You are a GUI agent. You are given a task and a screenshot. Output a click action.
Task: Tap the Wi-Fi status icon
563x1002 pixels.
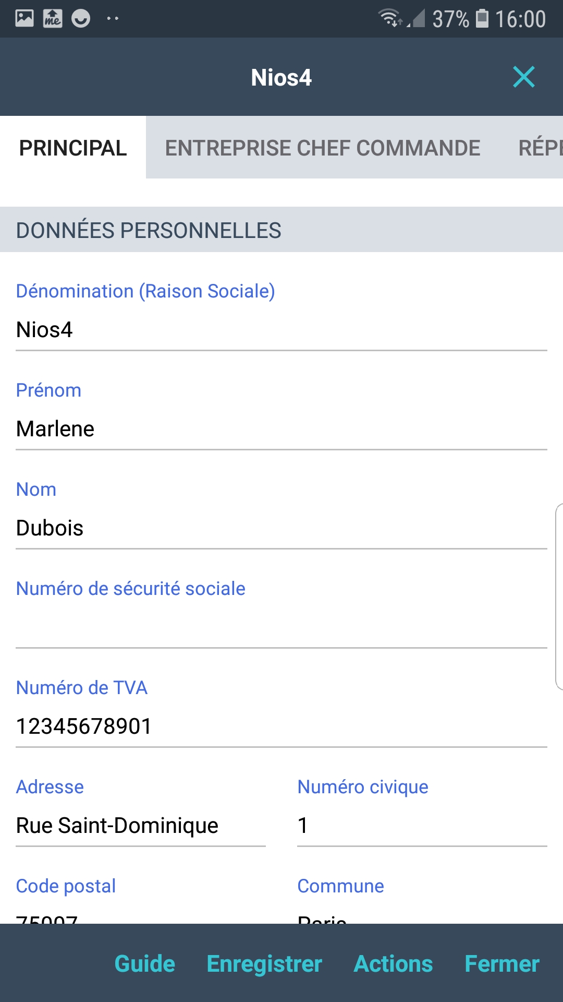click(389, 19)
